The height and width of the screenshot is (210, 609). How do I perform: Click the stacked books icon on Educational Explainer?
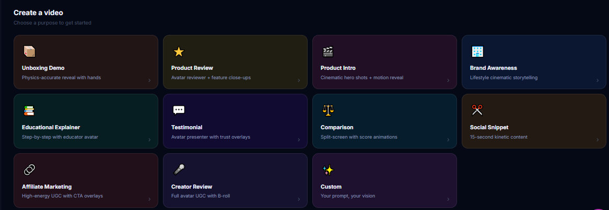[29, 111]
